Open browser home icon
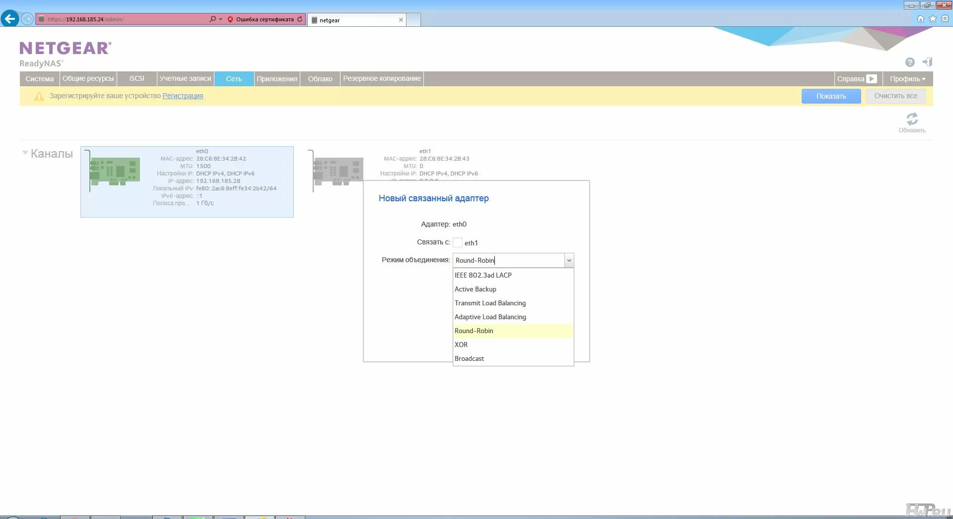The image size is (953, 519). pos(920,19)
